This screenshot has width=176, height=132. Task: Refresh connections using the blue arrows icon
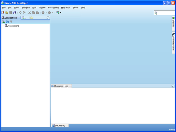[x=7, y=22]
